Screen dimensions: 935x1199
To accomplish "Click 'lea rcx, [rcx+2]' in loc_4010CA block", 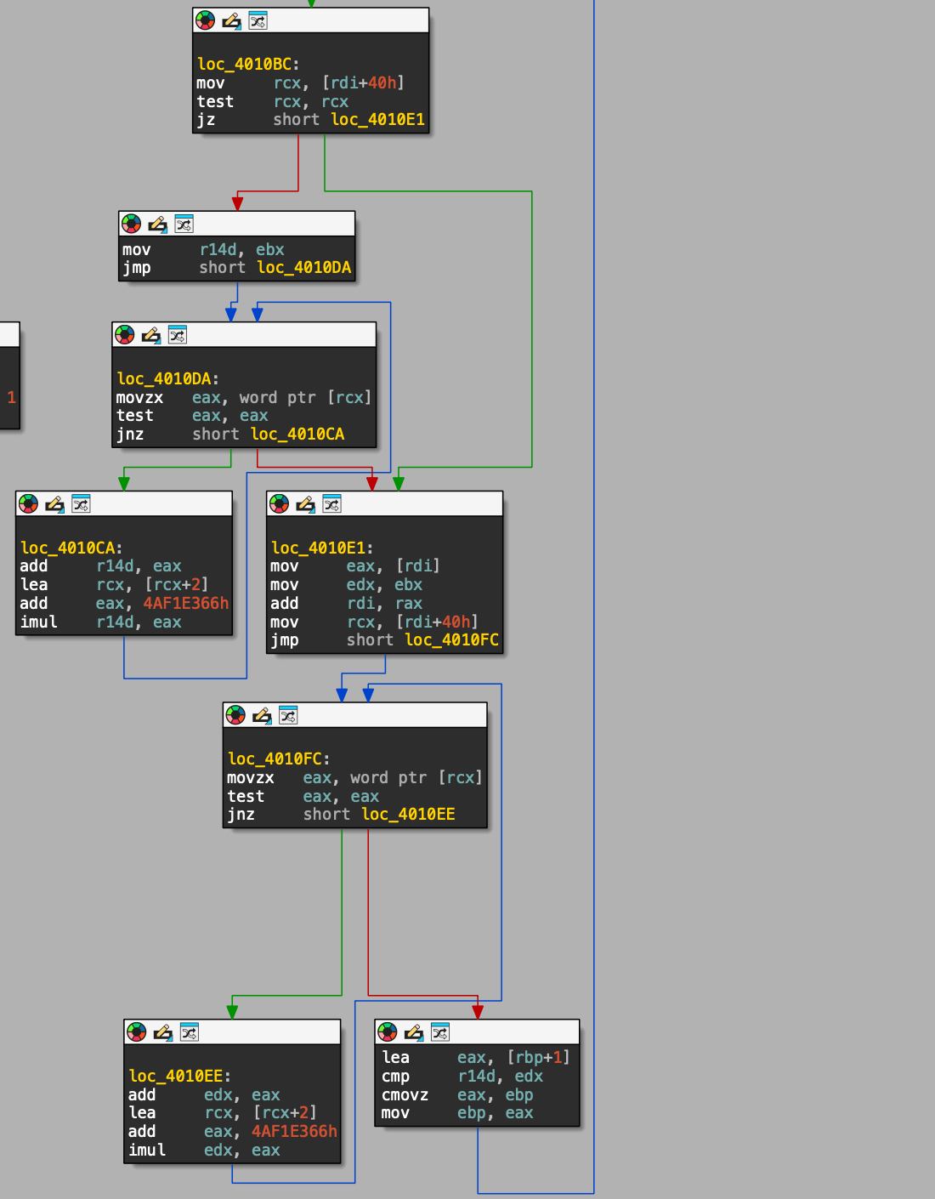I will 114,585.
